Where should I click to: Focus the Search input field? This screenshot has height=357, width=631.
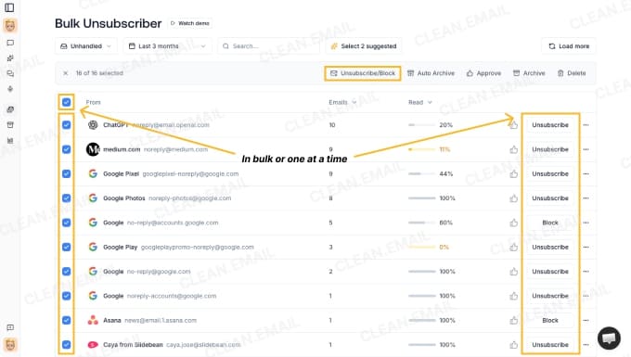268,46
